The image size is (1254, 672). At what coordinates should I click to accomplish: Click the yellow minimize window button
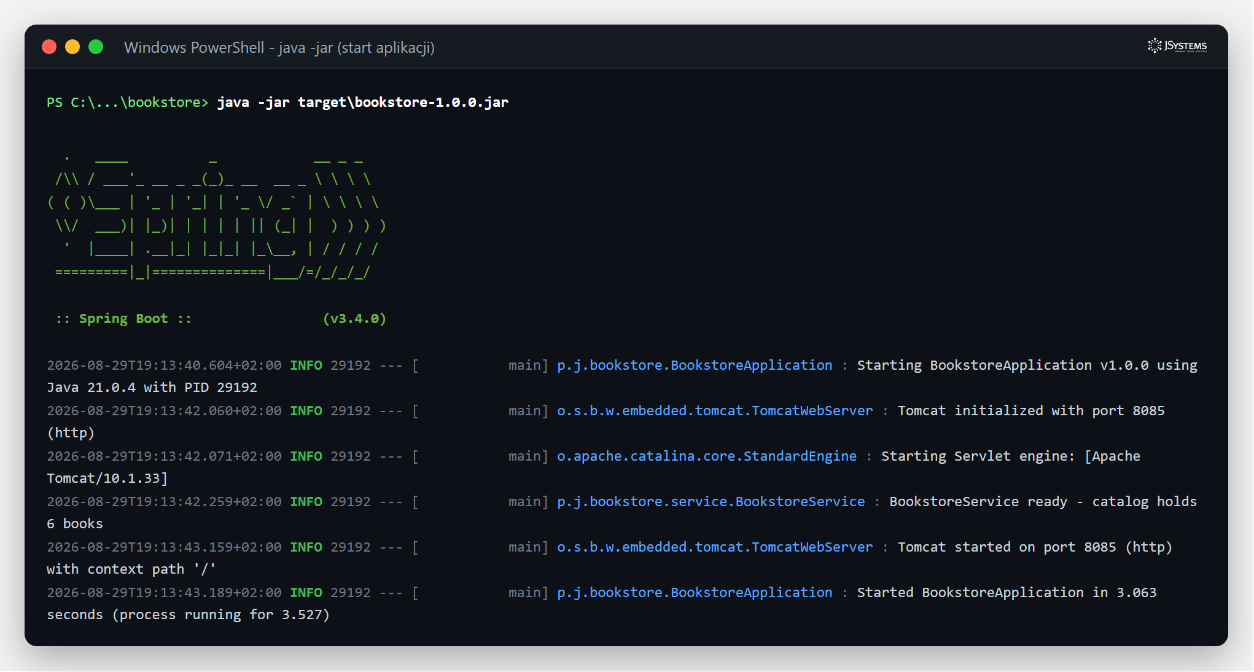point(72,47)
